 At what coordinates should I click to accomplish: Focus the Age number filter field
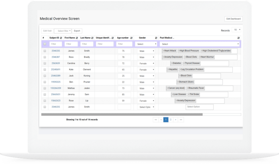click(x=124, y=44)
